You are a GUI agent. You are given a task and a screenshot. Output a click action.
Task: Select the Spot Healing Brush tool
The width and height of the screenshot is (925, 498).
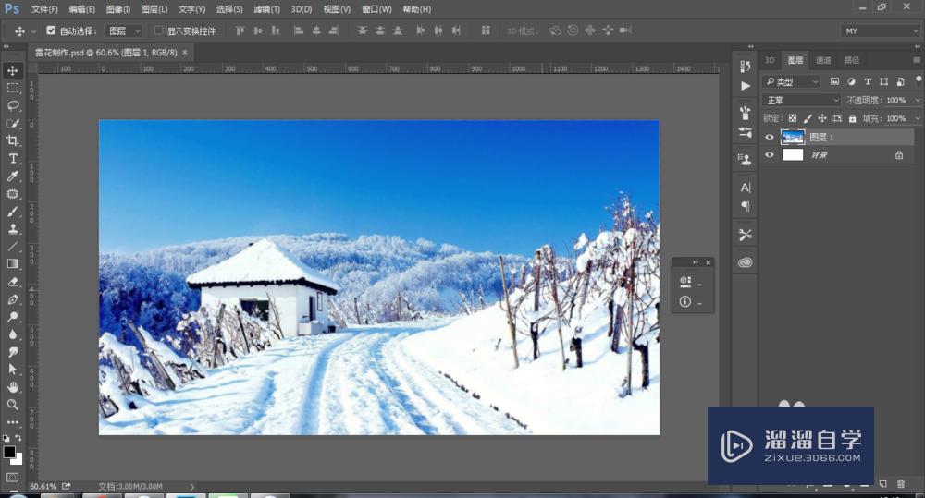[12, 194]
